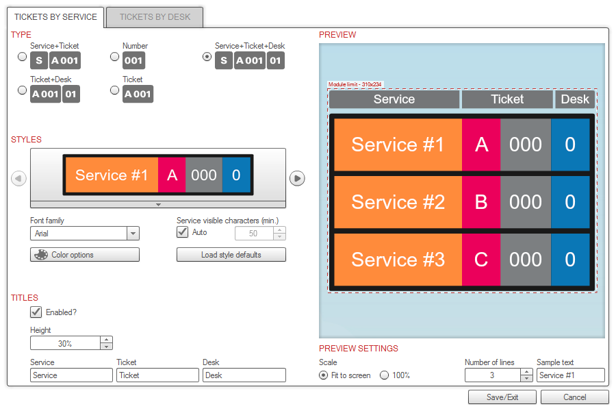Screen dimensions: 616x411
Task: Select 100% scale option
Action: tap(384, 375)
